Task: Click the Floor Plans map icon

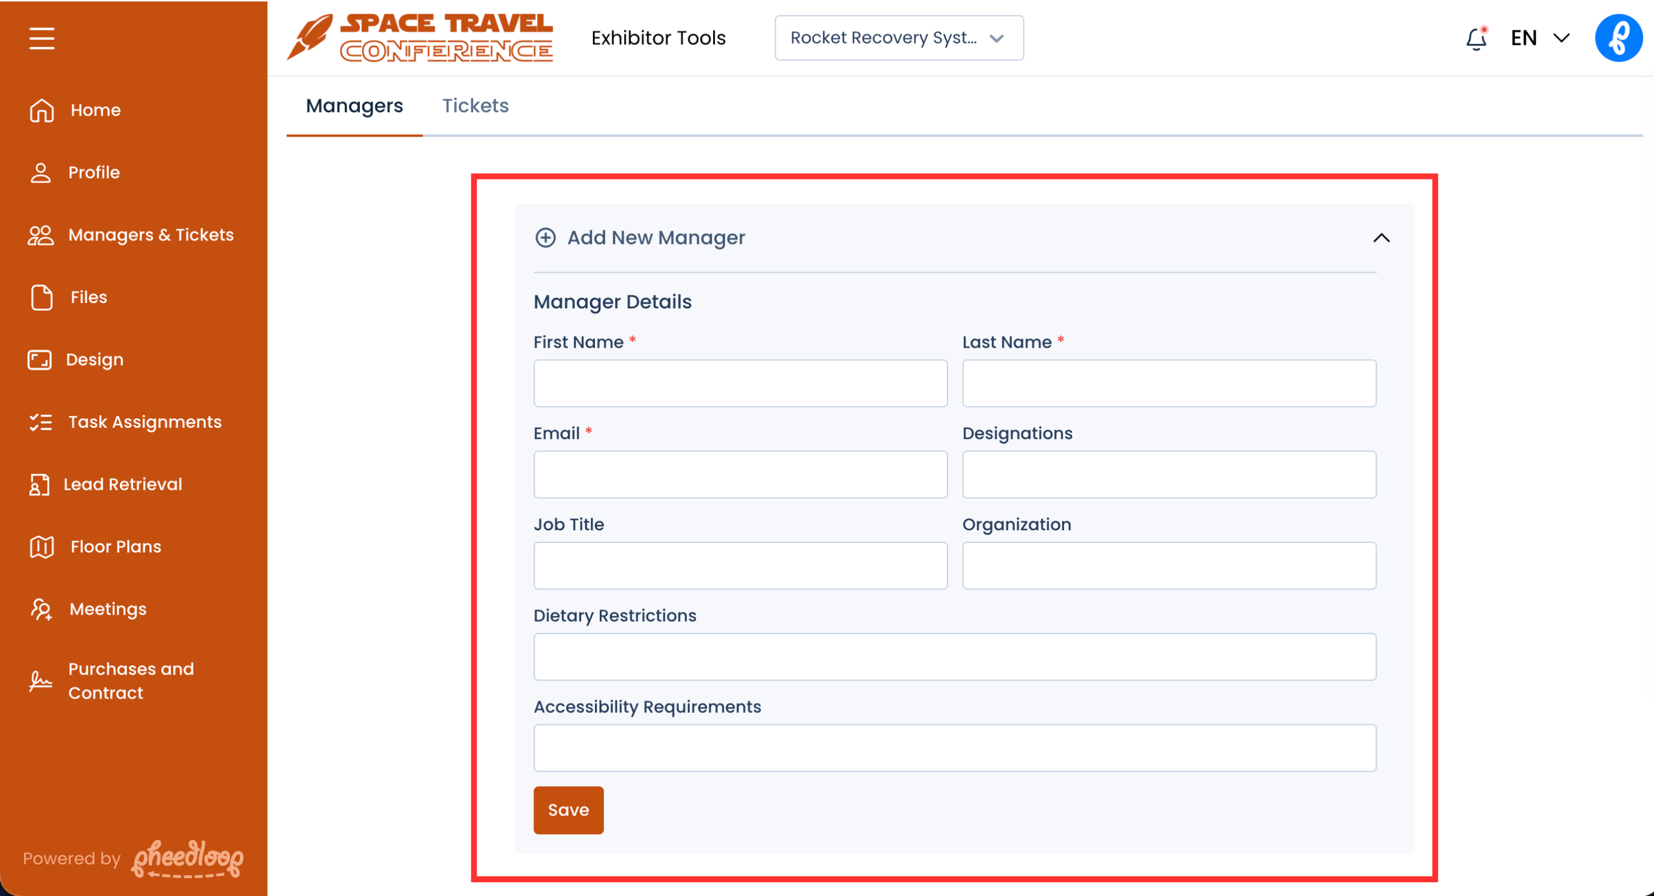Action: (x=42, y=547)
